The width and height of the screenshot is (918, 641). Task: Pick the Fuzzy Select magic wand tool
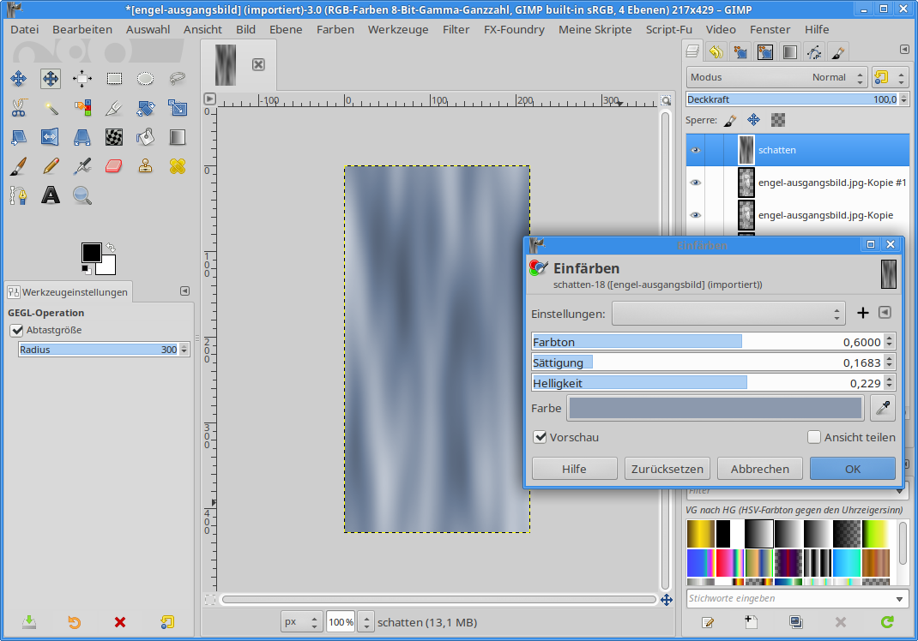click(x=51, y=108)
